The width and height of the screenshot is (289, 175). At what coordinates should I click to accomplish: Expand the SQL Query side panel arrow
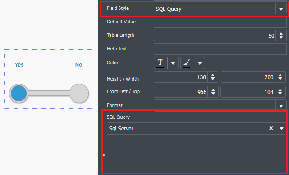pos(104,155)
